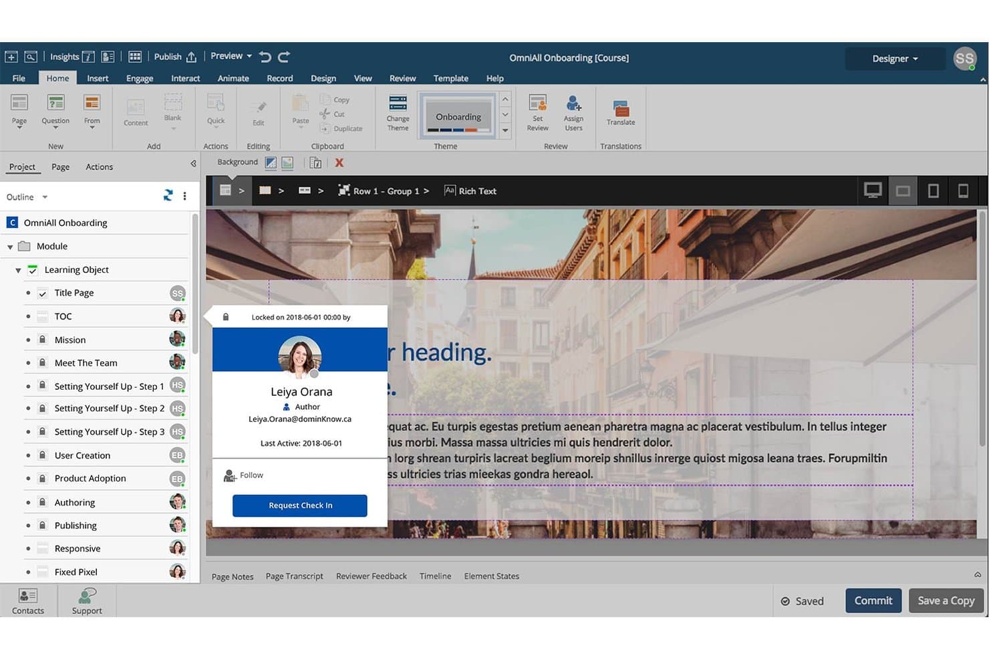Switch to the Reviewer Feedback tab
Viewport: 989px width, 660px height.
[x=372, y=576]
